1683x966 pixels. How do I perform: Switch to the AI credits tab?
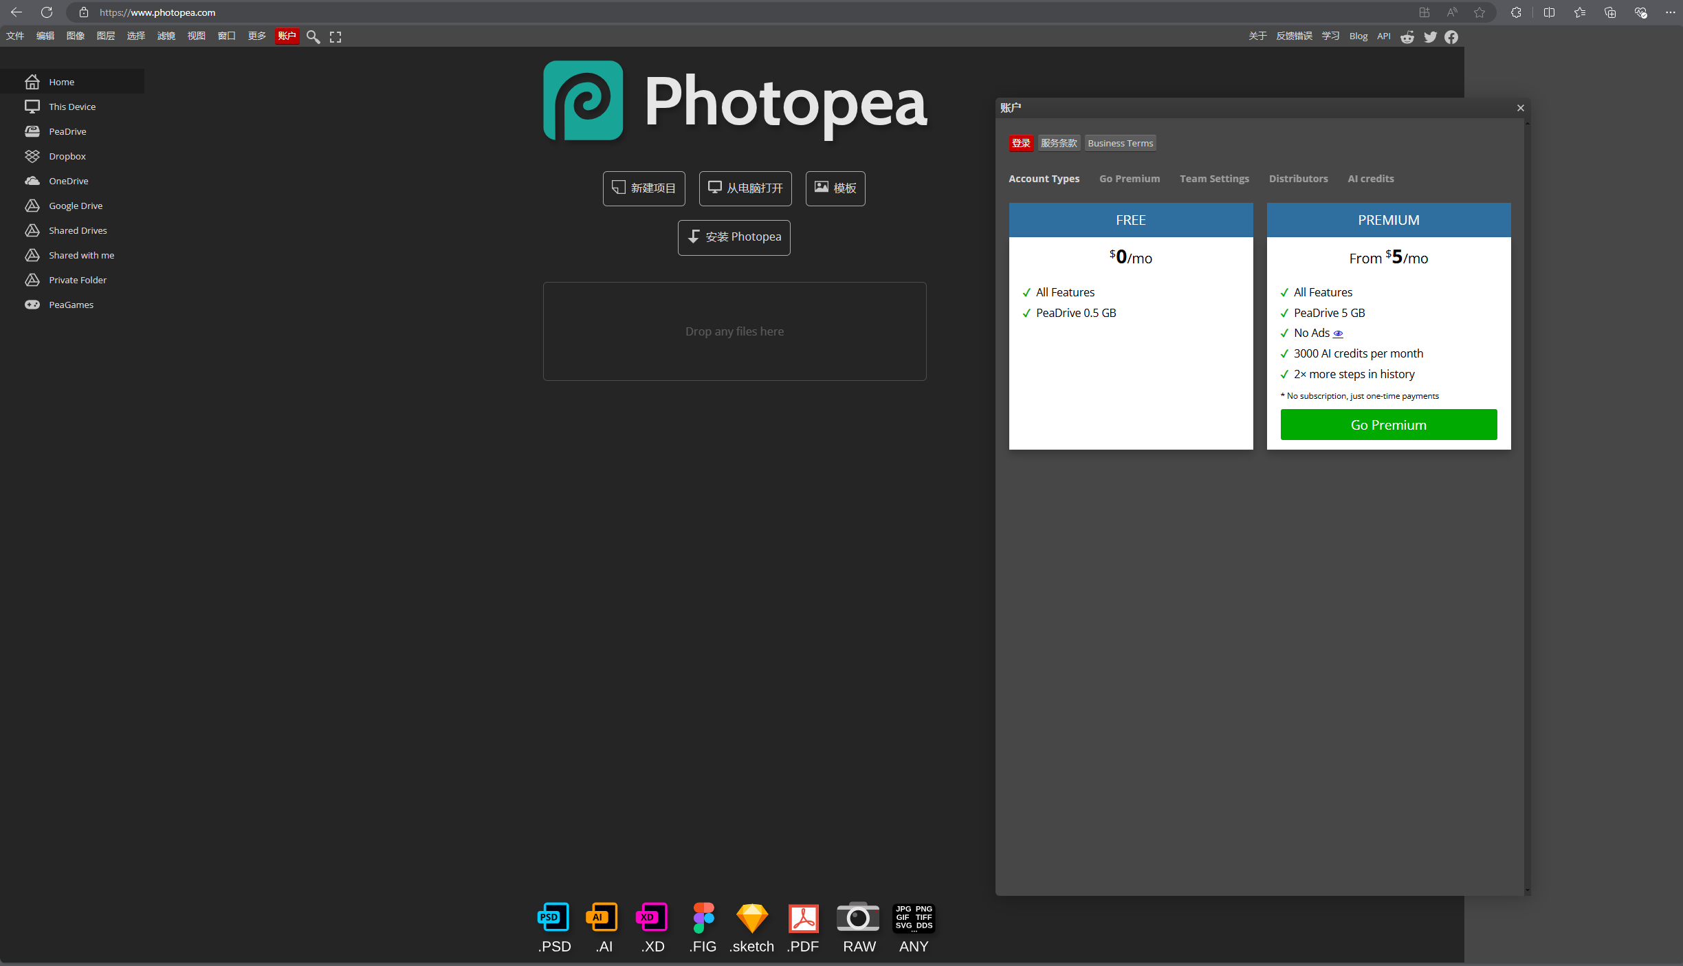click(x=1370, y=179)
